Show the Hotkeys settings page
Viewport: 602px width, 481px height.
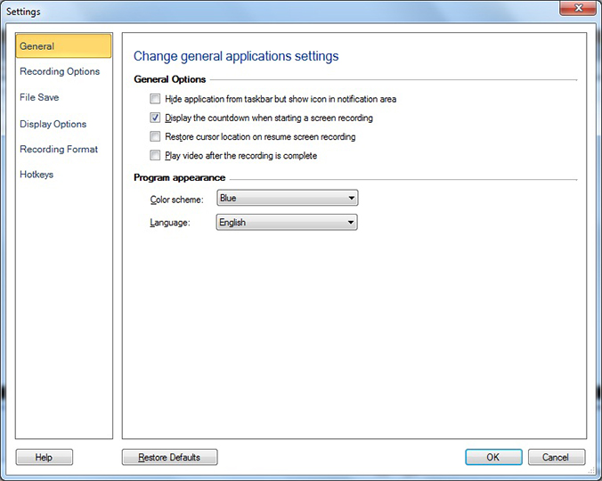37,175
